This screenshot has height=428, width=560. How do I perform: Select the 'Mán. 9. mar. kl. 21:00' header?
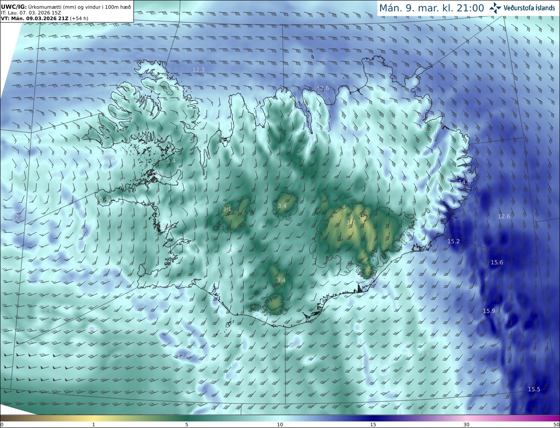tap(431, 8)
